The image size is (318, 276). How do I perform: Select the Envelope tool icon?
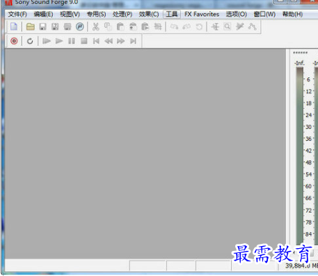(253, 26)
